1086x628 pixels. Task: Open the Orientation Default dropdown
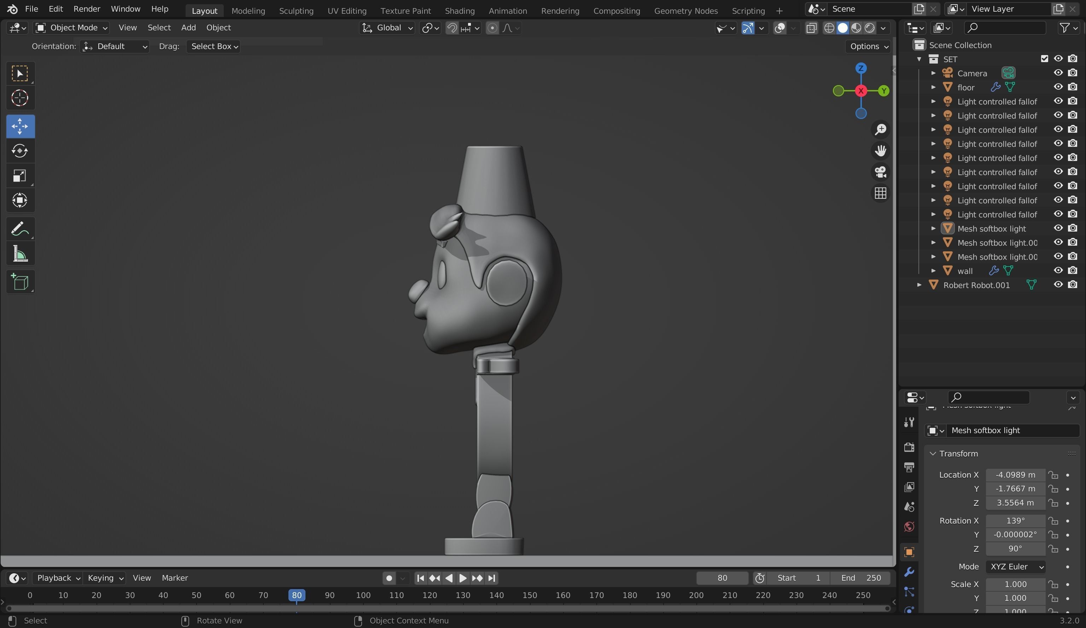(114, 47)
